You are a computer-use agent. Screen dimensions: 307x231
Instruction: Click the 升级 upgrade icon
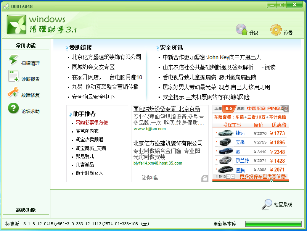point(242,29)
